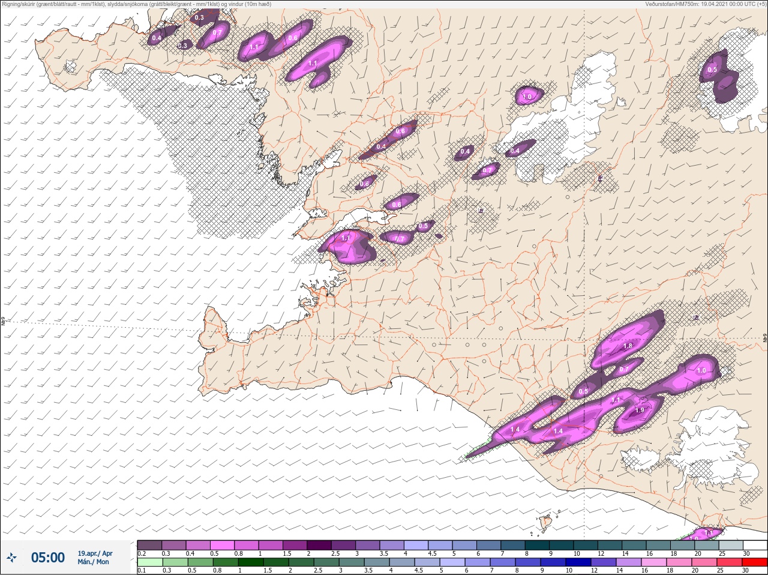The height and width of the screenshot is (575, 768).
Task: Select lower legend swatch between 0.1 and 0.3
Action: click(149, 562)
